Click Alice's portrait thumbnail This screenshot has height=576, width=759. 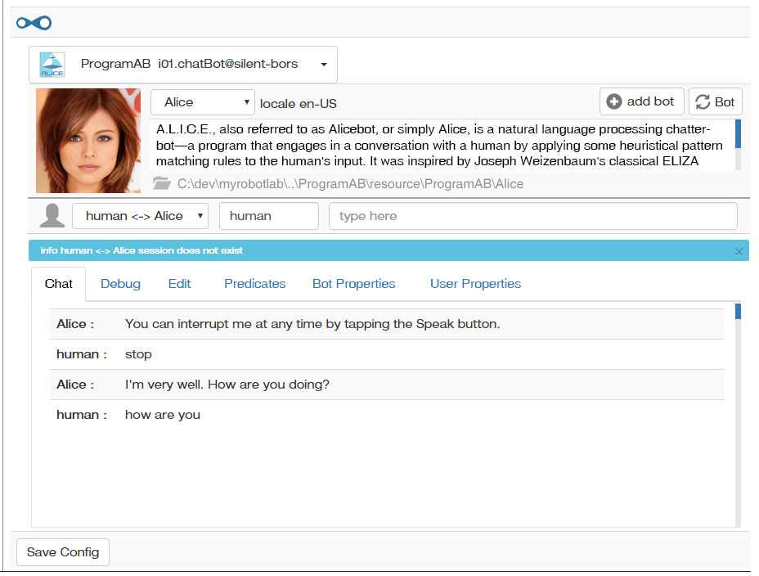pos(88,141)
